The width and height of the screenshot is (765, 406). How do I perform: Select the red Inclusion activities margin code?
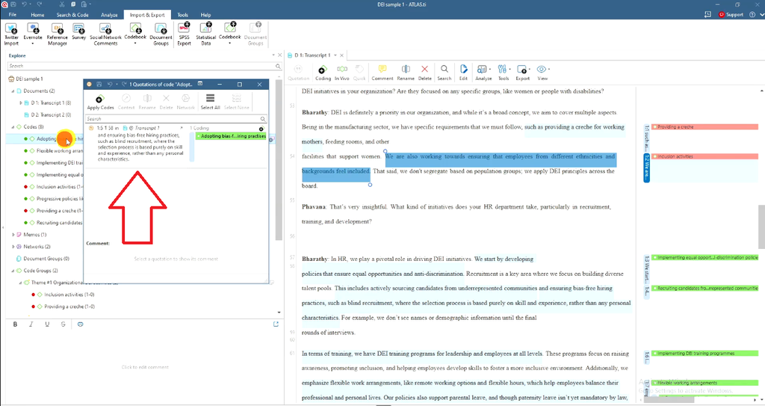tap(704, 156)
